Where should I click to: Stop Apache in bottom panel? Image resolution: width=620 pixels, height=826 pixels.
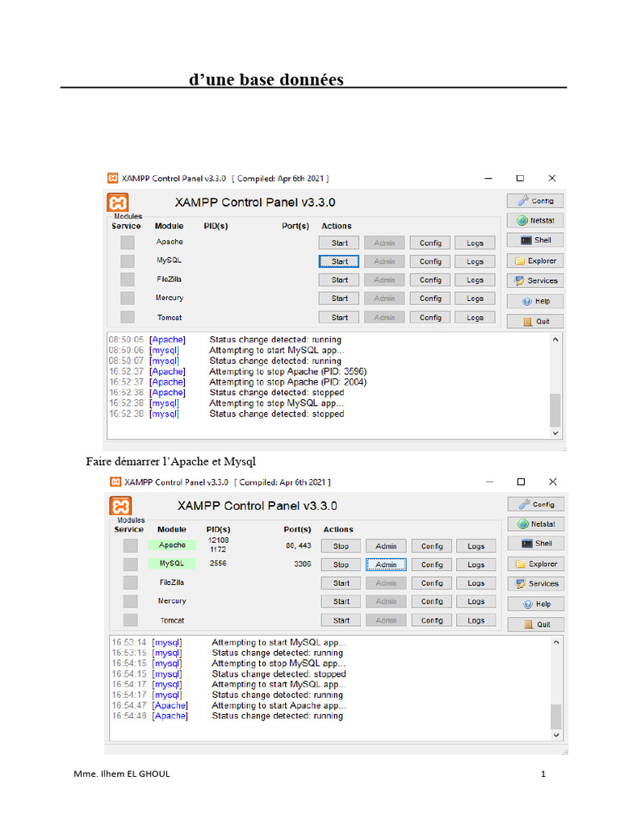341,546
